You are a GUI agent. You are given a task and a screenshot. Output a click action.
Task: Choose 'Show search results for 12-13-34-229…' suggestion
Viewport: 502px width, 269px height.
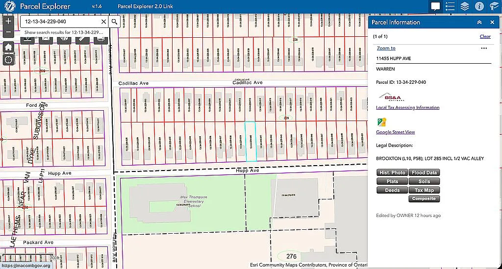click(64, 32)
